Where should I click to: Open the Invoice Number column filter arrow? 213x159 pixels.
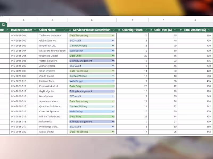tap(35, 30)
